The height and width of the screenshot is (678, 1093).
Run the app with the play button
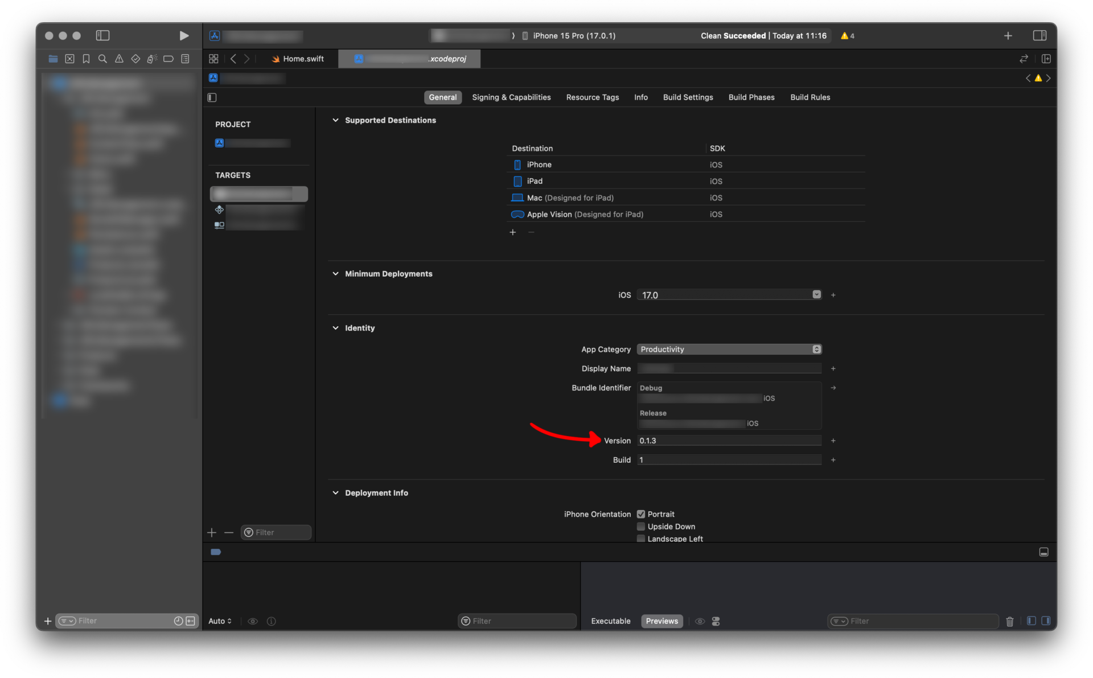pos(184,35)
